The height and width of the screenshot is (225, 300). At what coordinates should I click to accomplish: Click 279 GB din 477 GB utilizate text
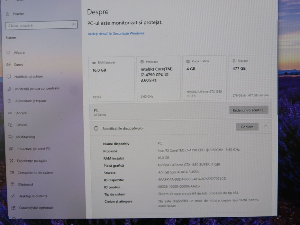click(x=250, y=95)
